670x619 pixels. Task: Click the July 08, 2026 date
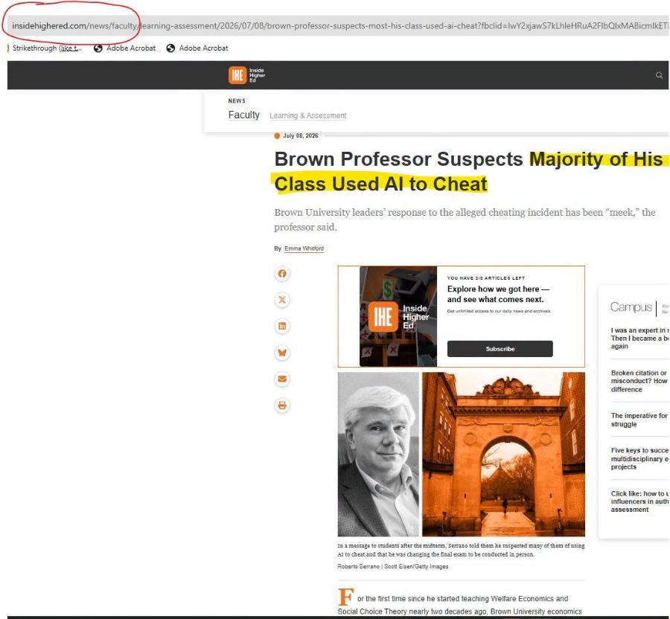tap(301, 135)
